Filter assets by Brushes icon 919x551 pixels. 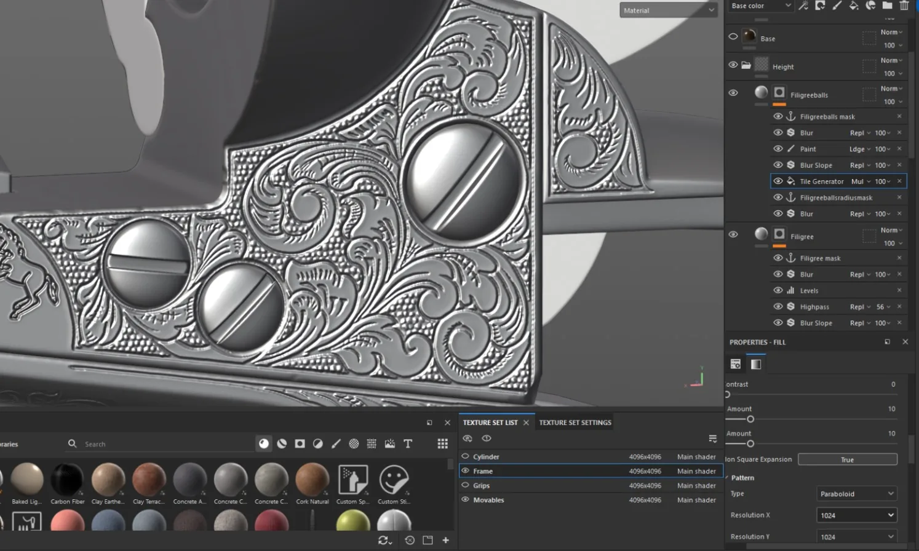[x=336, y=443]
